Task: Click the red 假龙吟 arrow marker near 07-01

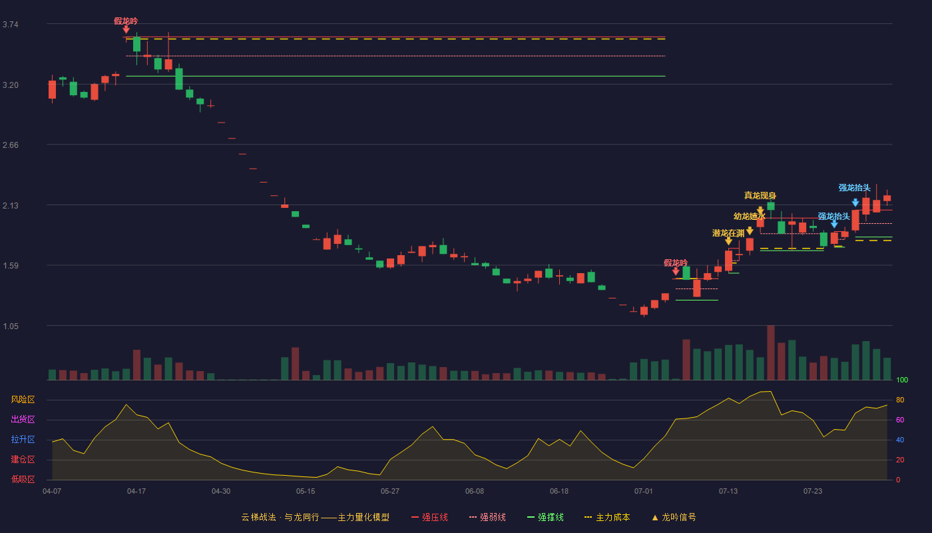Action: [x=676, y=271]
